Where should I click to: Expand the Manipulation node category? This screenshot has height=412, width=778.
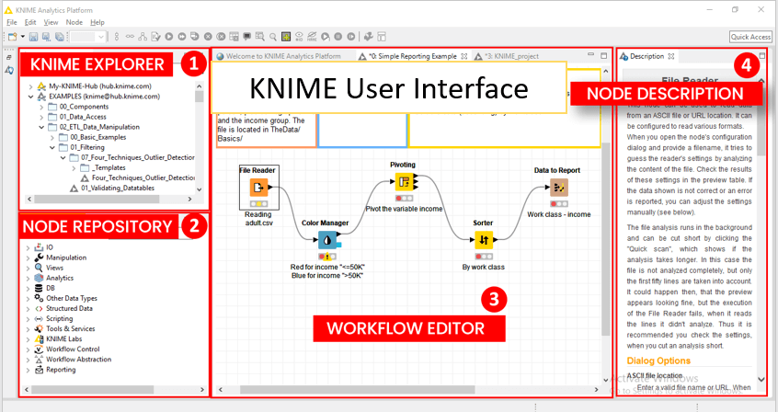coord(28,257)
